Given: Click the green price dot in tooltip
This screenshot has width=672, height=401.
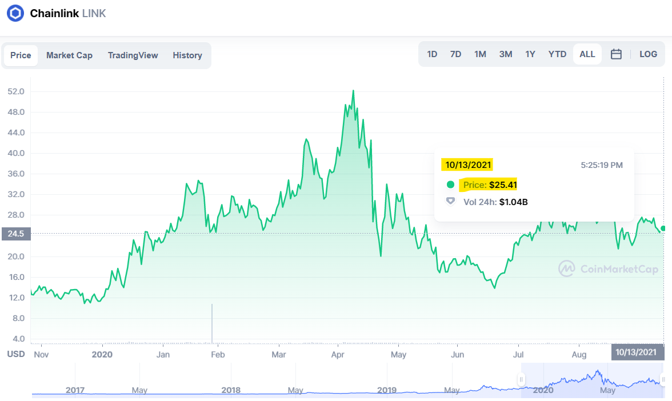Looking at the screenshot, I should tap(450, 185).
